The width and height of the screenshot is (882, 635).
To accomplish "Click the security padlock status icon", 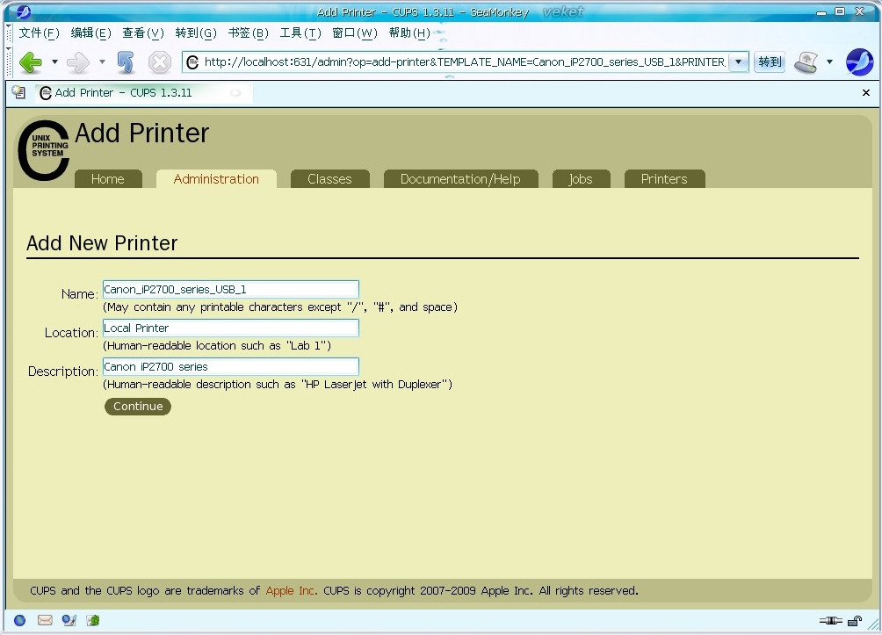I will tap(855, 621).
